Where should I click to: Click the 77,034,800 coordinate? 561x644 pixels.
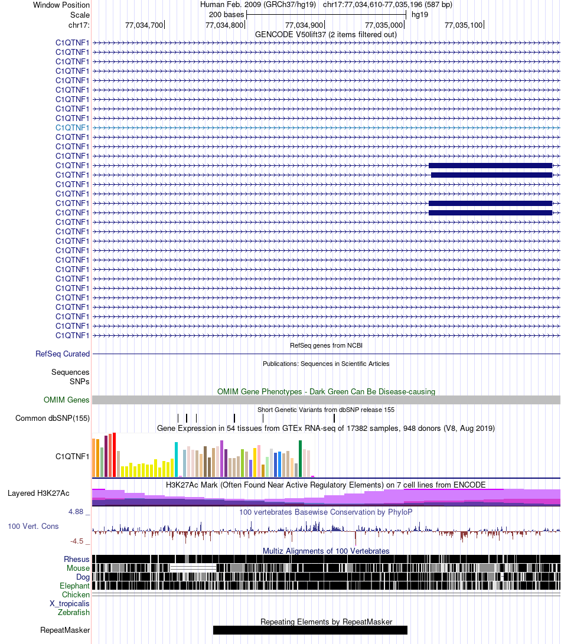224,25
